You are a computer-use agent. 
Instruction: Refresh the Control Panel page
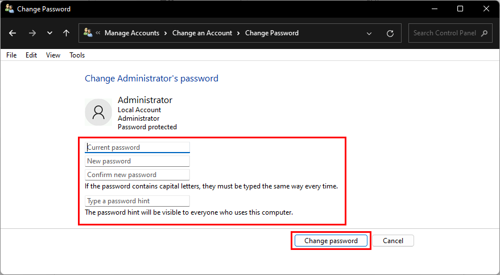[x=390, y=33]
